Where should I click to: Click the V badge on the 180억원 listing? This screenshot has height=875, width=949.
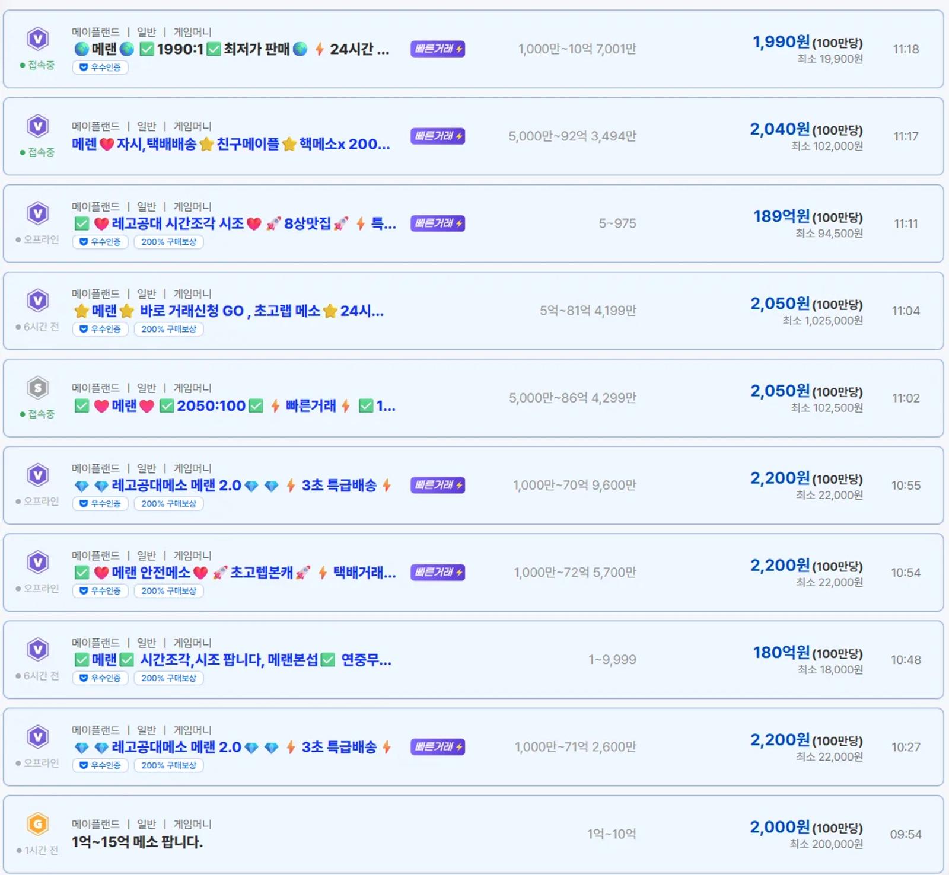[x=38, y=650]
